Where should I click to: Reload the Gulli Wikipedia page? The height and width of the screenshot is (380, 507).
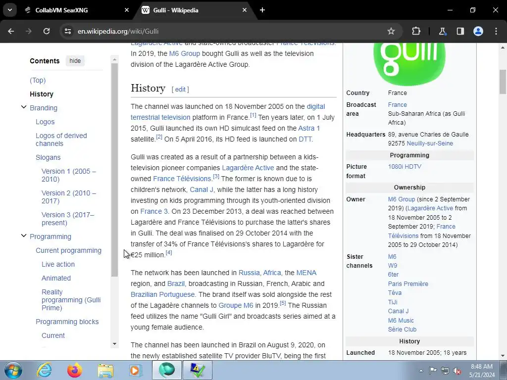[x=47, y=31]
